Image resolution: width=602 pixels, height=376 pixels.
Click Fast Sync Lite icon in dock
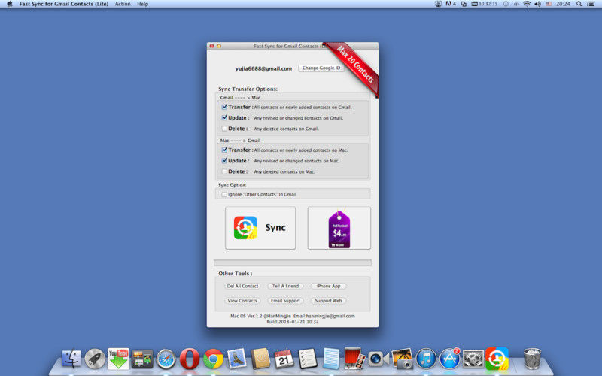497,359
